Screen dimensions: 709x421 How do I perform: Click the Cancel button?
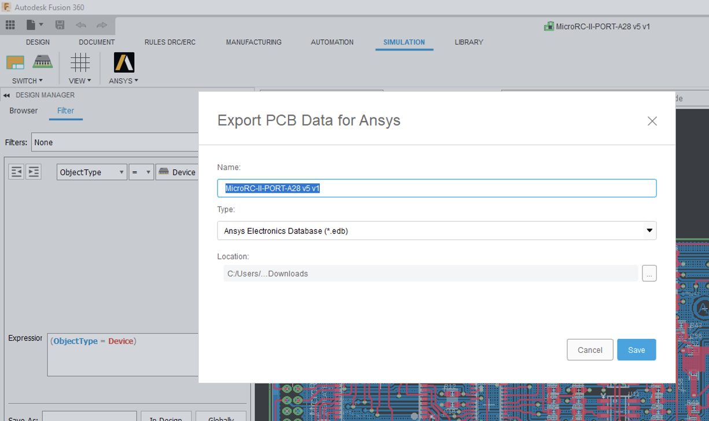(590, 350)
